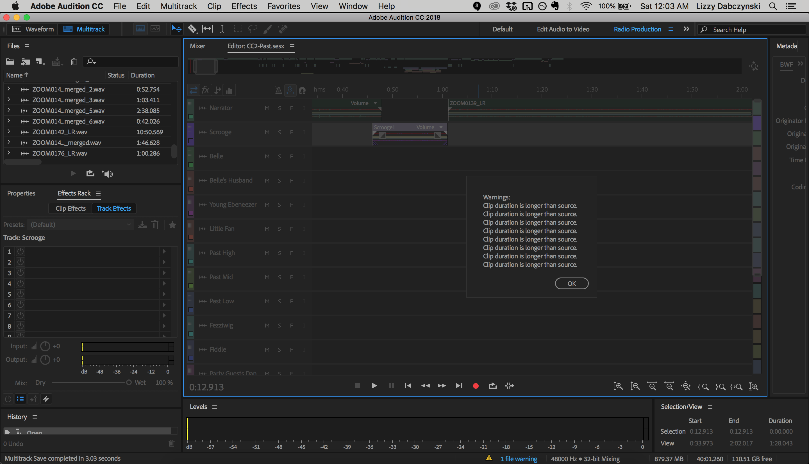
Task: Adjust the Output gain knob
Action: (x=45, y=360)
